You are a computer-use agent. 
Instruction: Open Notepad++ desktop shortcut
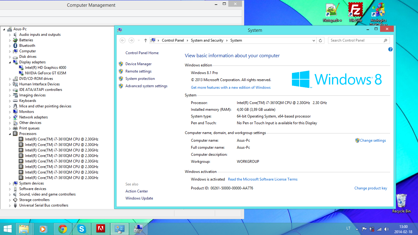pyautogui.click(x=332, y=13)
